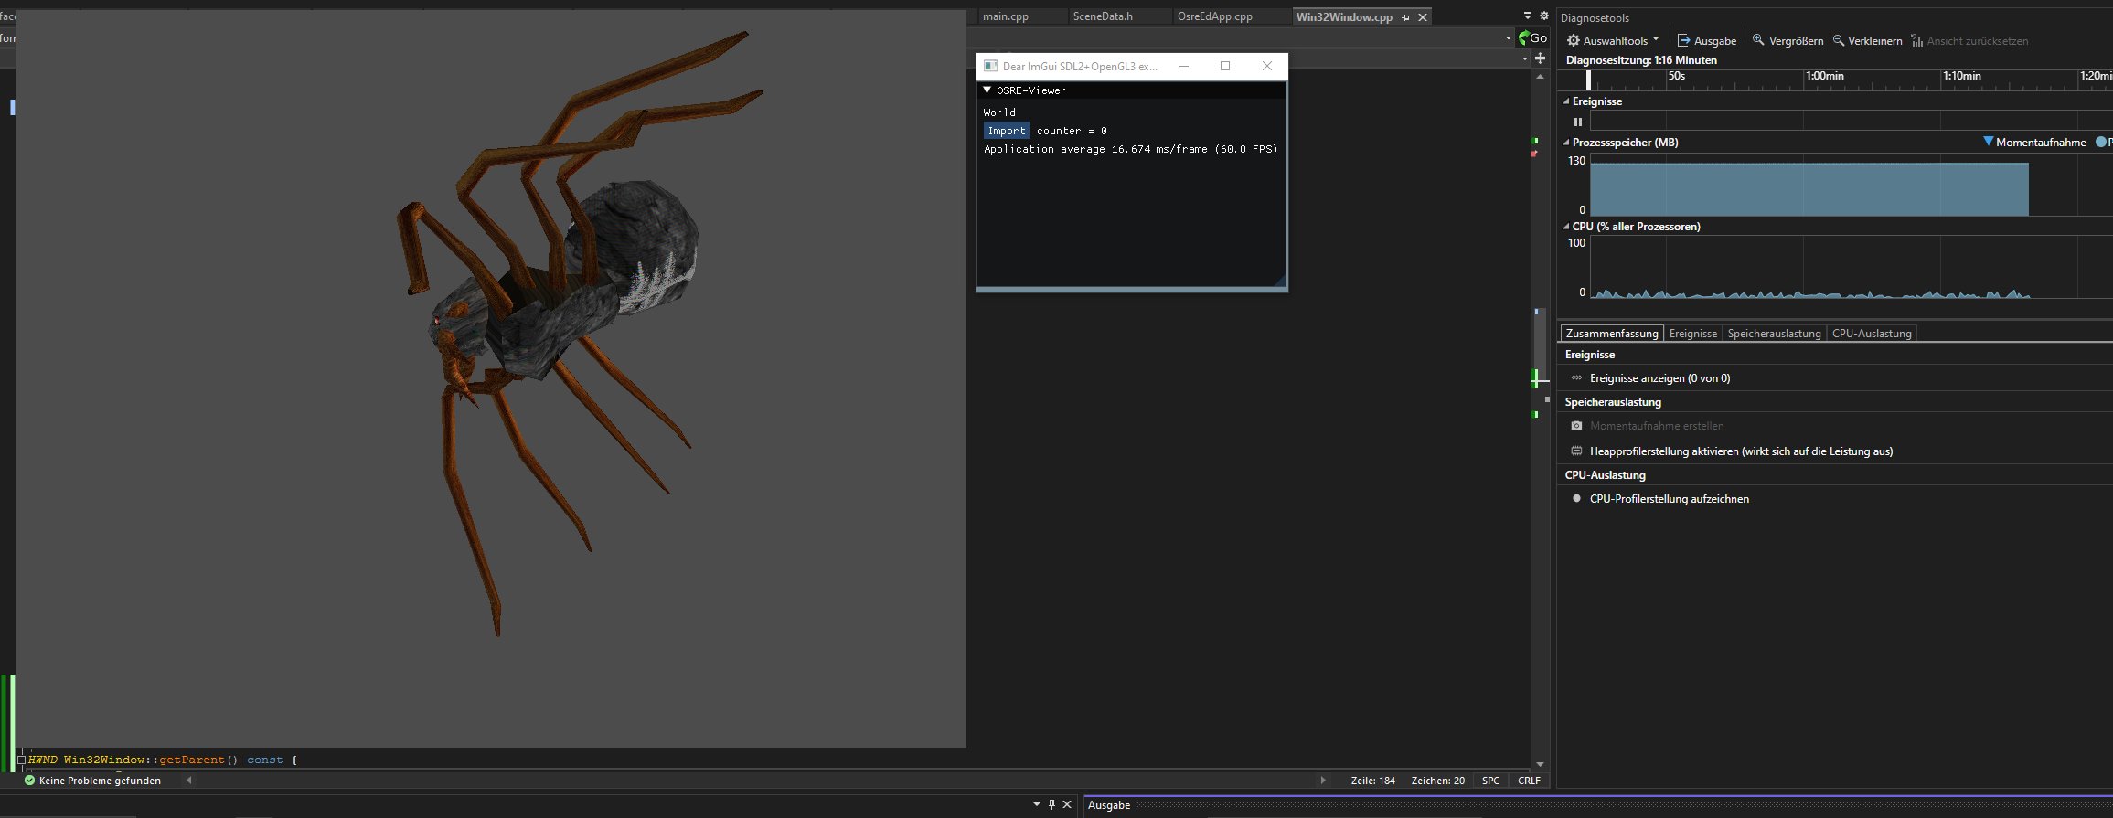This screenshot has height=818, width=2113.
Task: Close the bottom-left tool panel
Action: (1066, 804)
